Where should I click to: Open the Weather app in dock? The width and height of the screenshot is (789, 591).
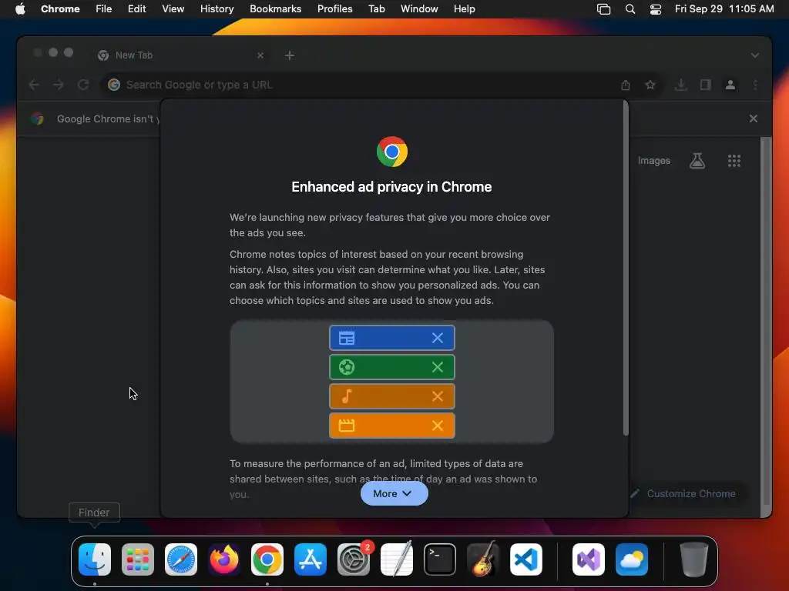pos(632,559)
